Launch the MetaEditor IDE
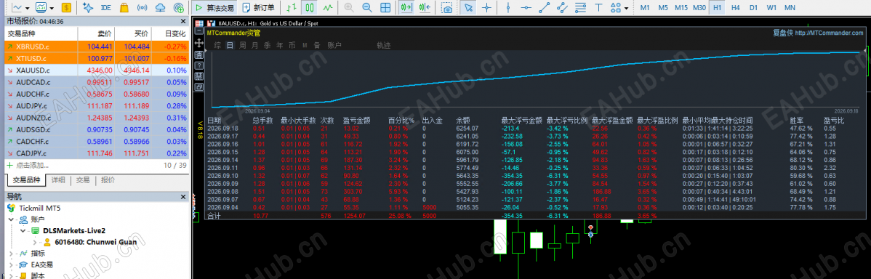This screenshot has width=871, height=279. pos(105,8)
